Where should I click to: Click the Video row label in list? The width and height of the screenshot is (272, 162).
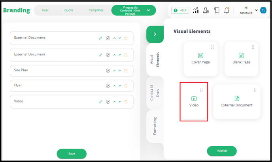coord(19,101)
